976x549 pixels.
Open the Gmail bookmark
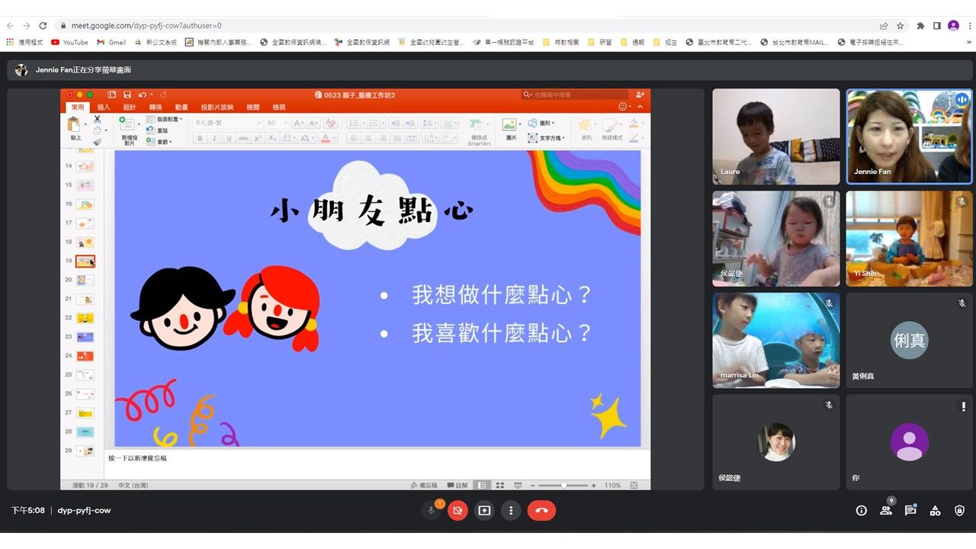[111, 43]
